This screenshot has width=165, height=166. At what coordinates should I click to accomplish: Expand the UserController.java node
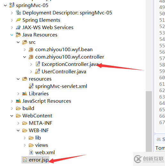click(31, 72)
